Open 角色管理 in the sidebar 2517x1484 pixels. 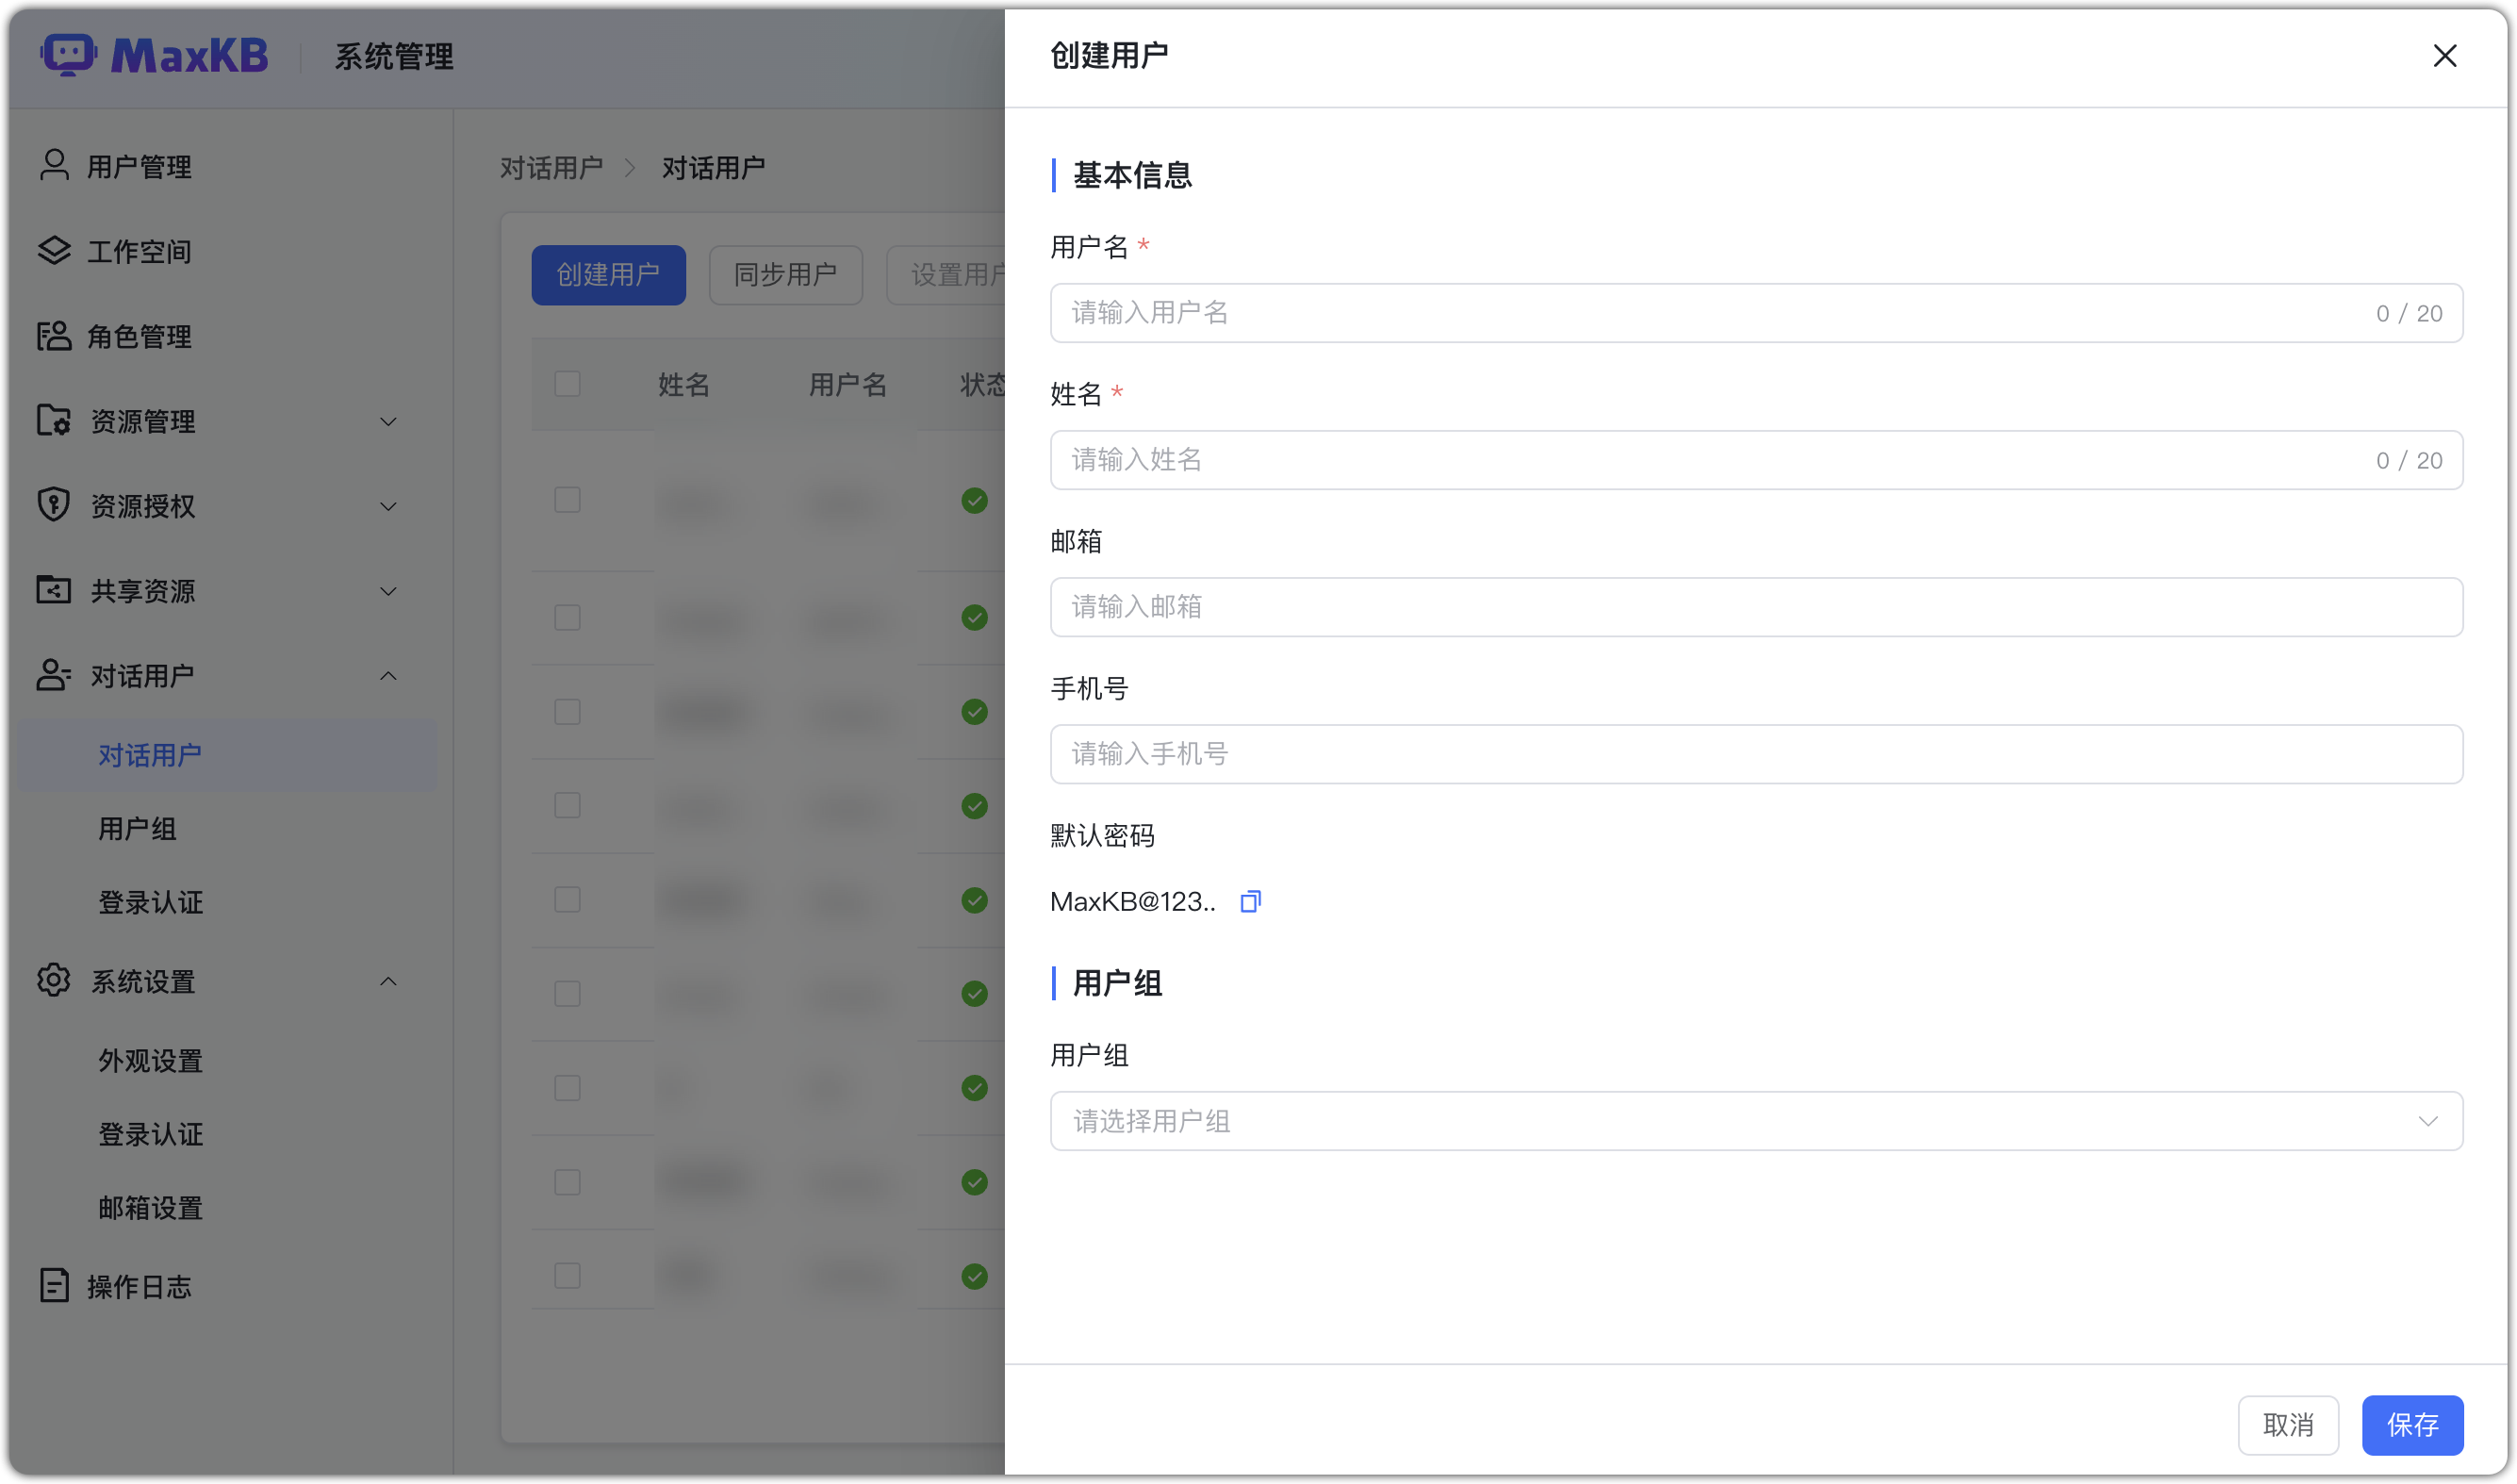coord(139,336)
